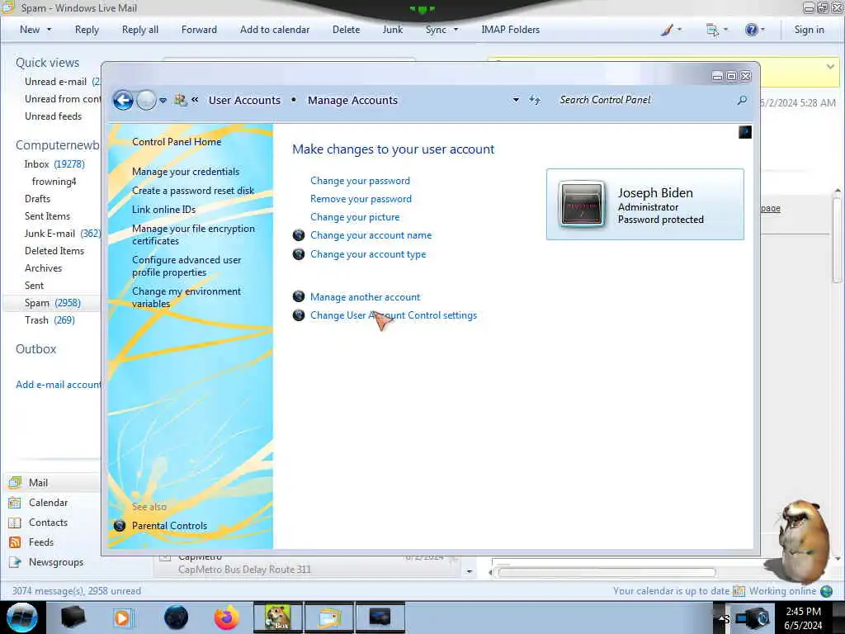Image resolution: width=845 pixels, height=634 pixels.
Task: Click shield icon beside Change your account name
Action: [299, 235]
